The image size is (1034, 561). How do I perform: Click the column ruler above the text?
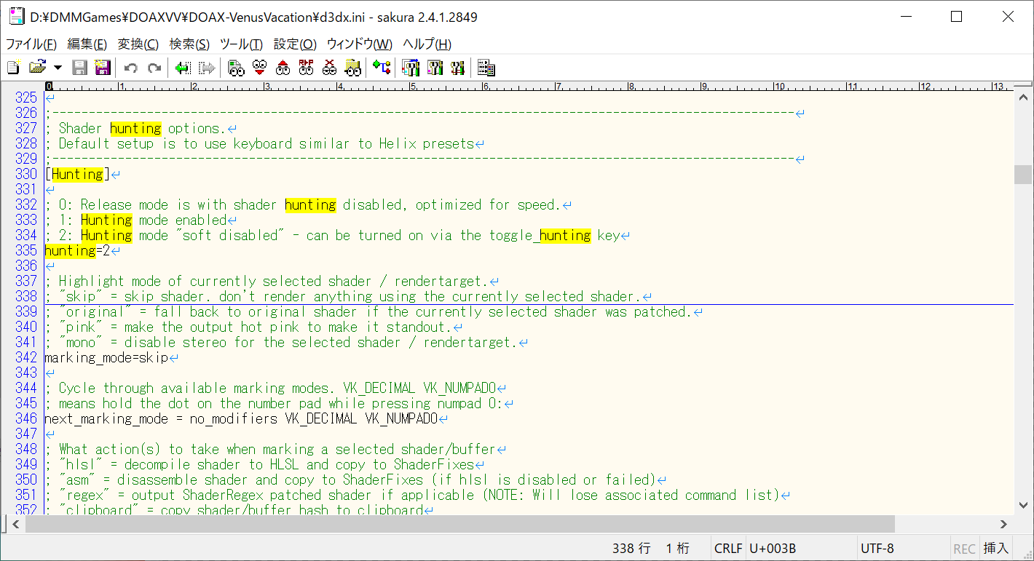pos(529,87)
